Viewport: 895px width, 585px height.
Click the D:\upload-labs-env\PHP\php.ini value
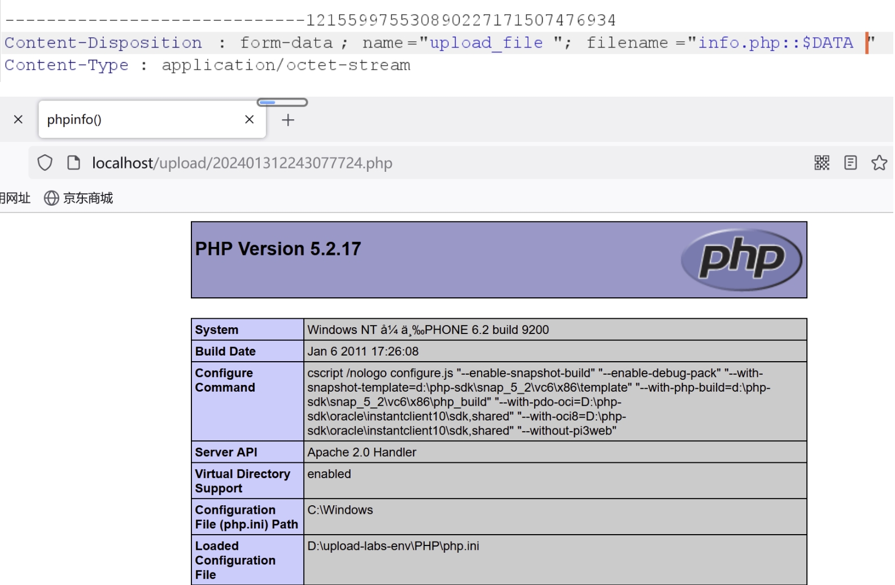click(393, 546)
